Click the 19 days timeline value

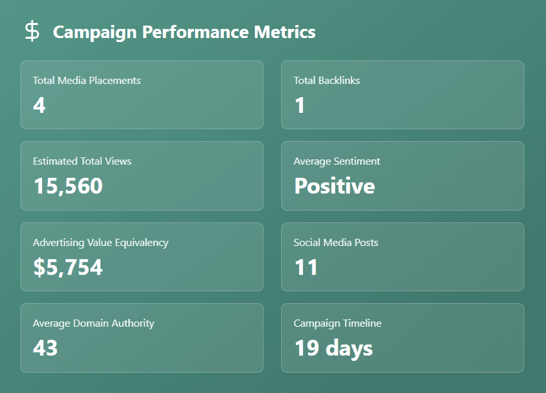(333, 348)
